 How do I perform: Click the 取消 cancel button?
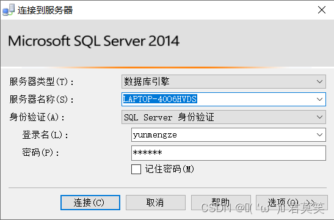coord(156,202)
